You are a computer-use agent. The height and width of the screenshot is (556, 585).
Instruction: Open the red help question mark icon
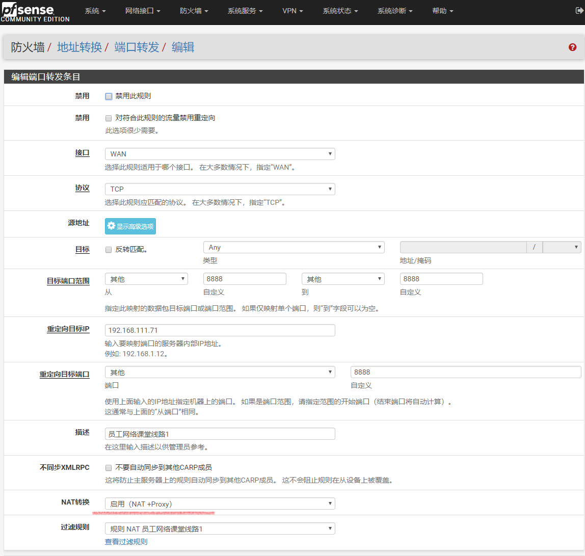coord(572,47)
